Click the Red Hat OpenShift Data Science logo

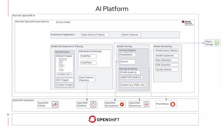[x=188, y=23]
